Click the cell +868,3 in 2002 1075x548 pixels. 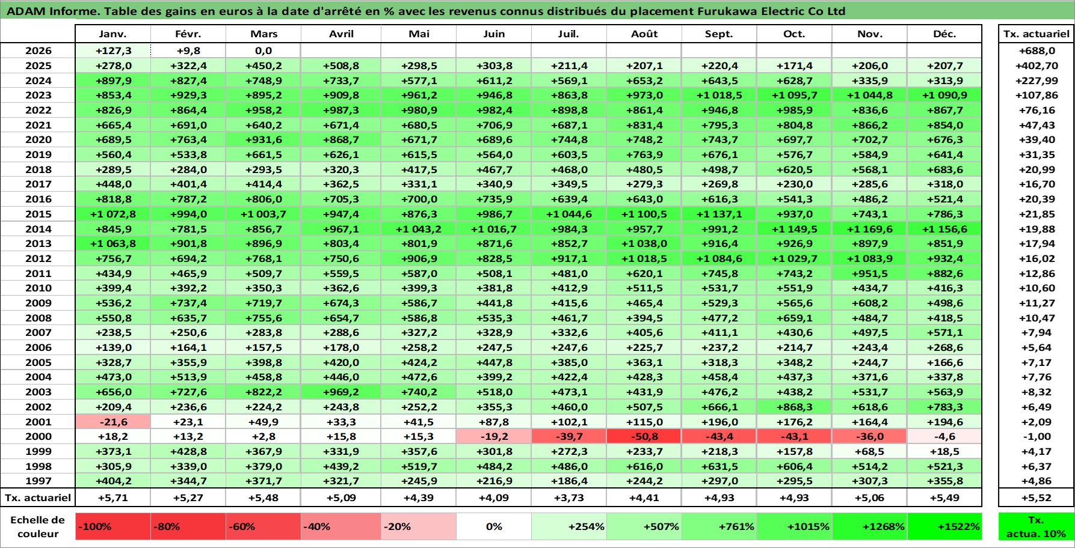(794, 407)
